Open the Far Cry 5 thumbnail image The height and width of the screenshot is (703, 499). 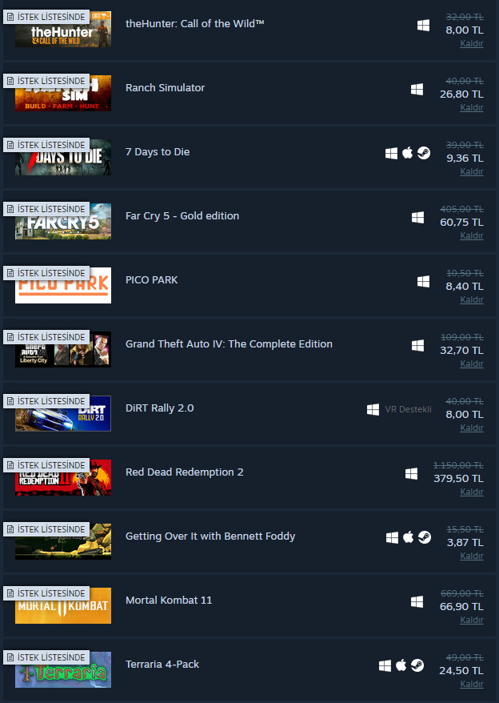[x=63, y=222]
